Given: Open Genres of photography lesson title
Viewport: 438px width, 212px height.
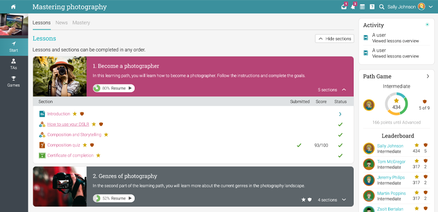Looking at the screenshot, I should (125, 176).
